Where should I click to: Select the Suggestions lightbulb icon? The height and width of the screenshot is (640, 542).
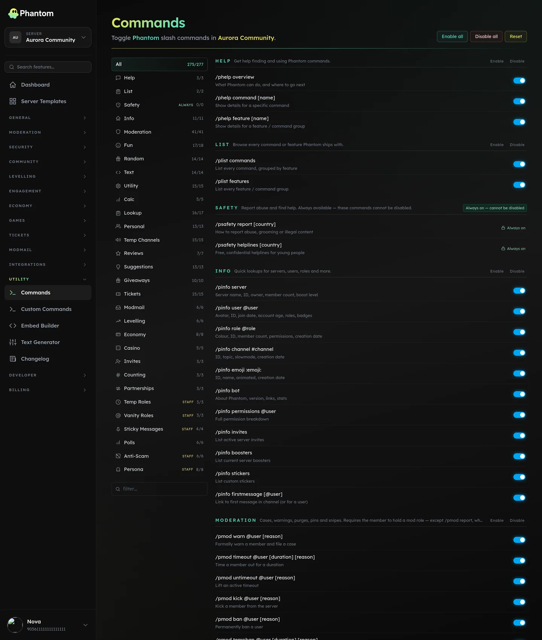pyautogui.click(x=118, y=267)
